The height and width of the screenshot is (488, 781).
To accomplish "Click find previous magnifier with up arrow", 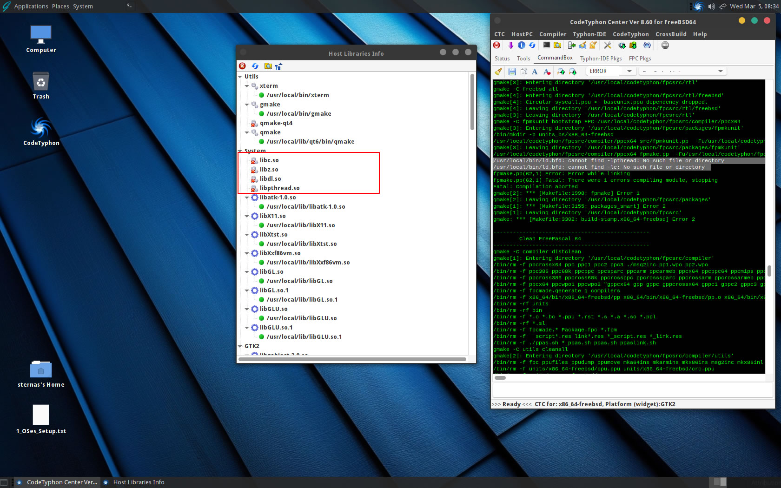I will [x=561, y=71].
